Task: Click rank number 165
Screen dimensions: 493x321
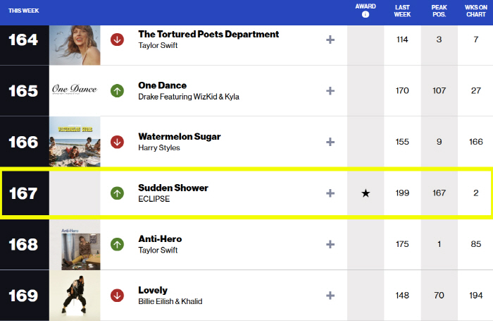Action: (x=23, y=91)
